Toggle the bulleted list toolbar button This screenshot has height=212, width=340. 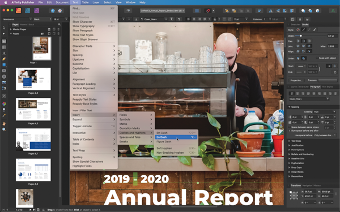[x=224, y=19]
